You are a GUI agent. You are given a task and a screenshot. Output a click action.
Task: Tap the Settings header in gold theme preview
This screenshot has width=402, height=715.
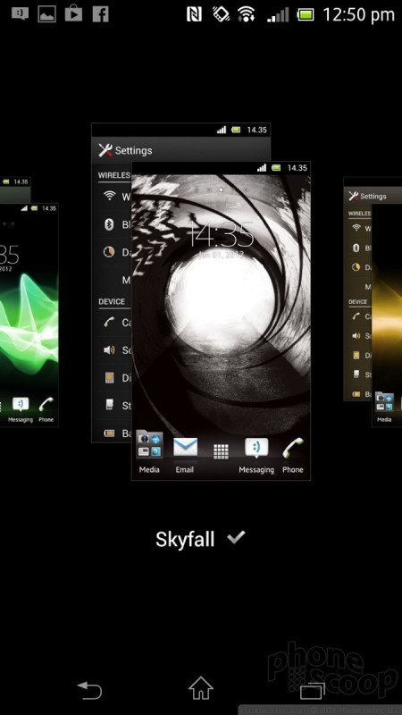pyautogui.click(x=373, y=196)
